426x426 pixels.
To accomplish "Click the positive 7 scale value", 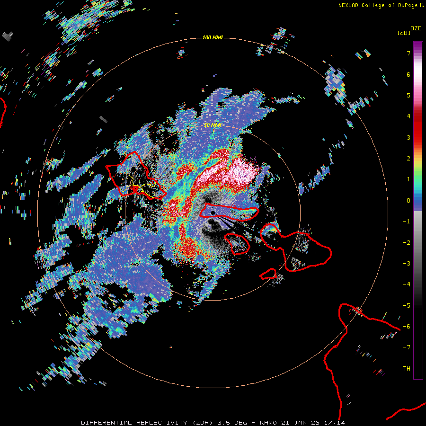I will pyautogui.click(x=408, y=53).
